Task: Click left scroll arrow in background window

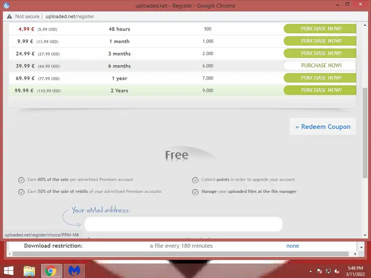Action: tap(9, 254)
